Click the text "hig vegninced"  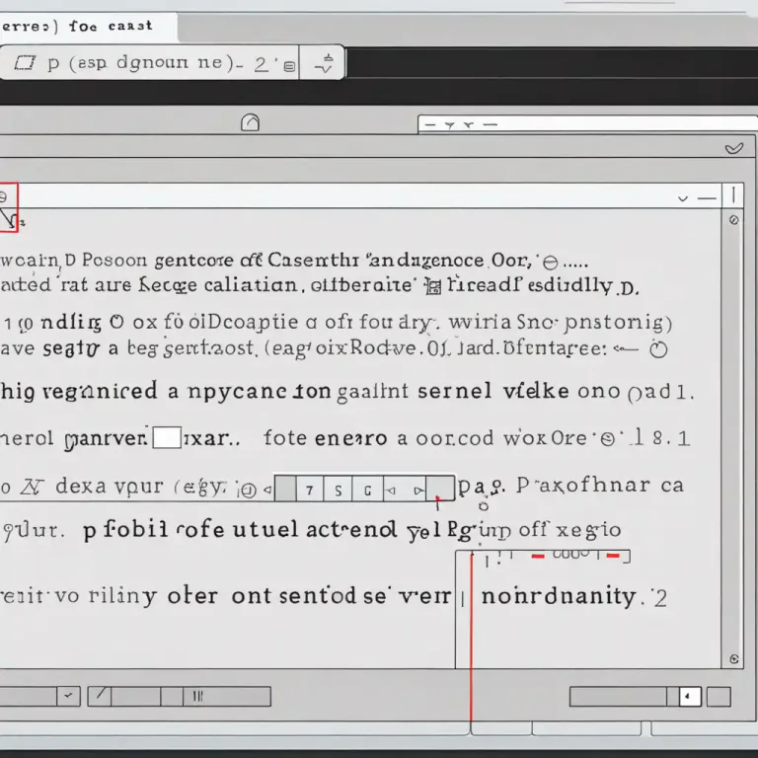[79, 391]
